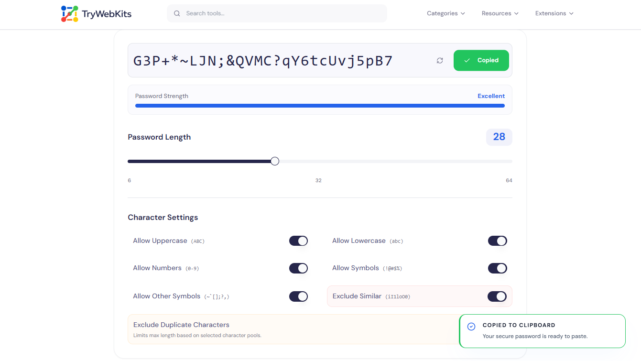
Task: Click the green Copied button
Action: click(x=481, y=60)
